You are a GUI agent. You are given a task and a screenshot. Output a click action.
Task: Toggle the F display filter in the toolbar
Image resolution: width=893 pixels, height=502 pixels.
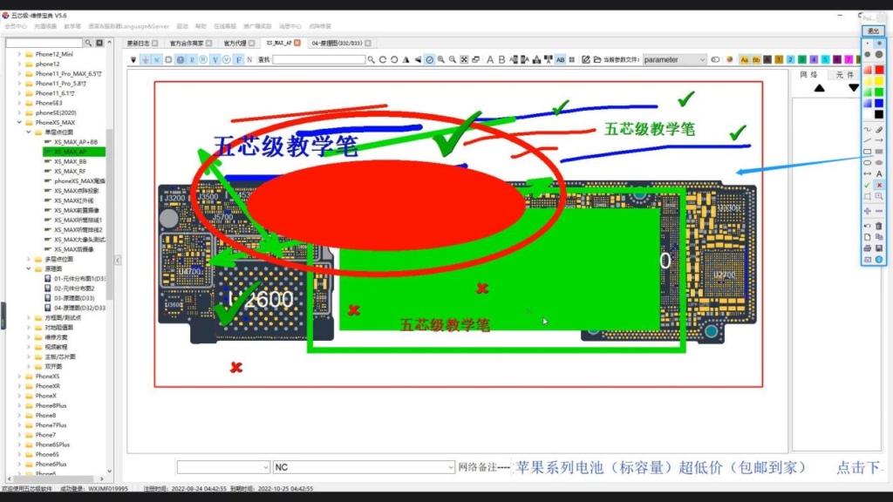239,59
